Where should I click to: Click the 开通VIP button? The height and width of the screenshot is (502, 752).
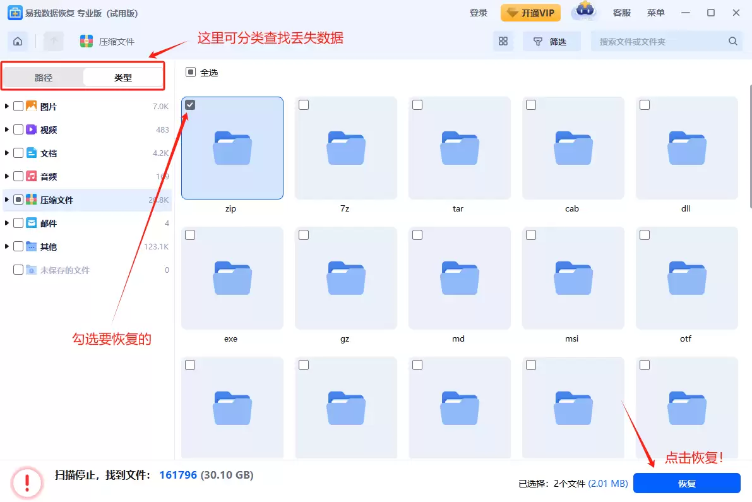click(x=530, y=13)
